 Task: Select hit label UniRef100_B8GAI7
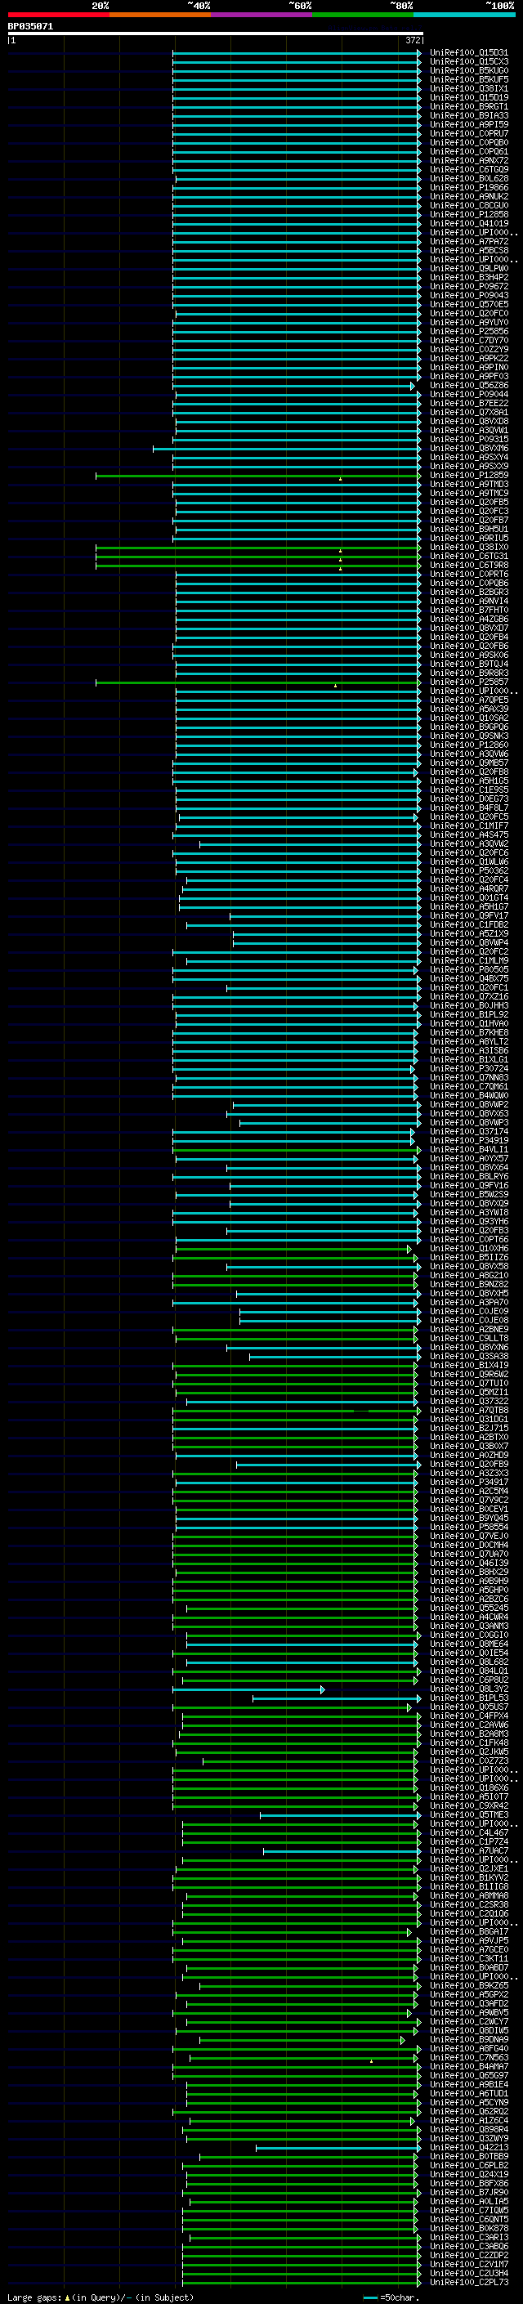(x=469, y=1931)
